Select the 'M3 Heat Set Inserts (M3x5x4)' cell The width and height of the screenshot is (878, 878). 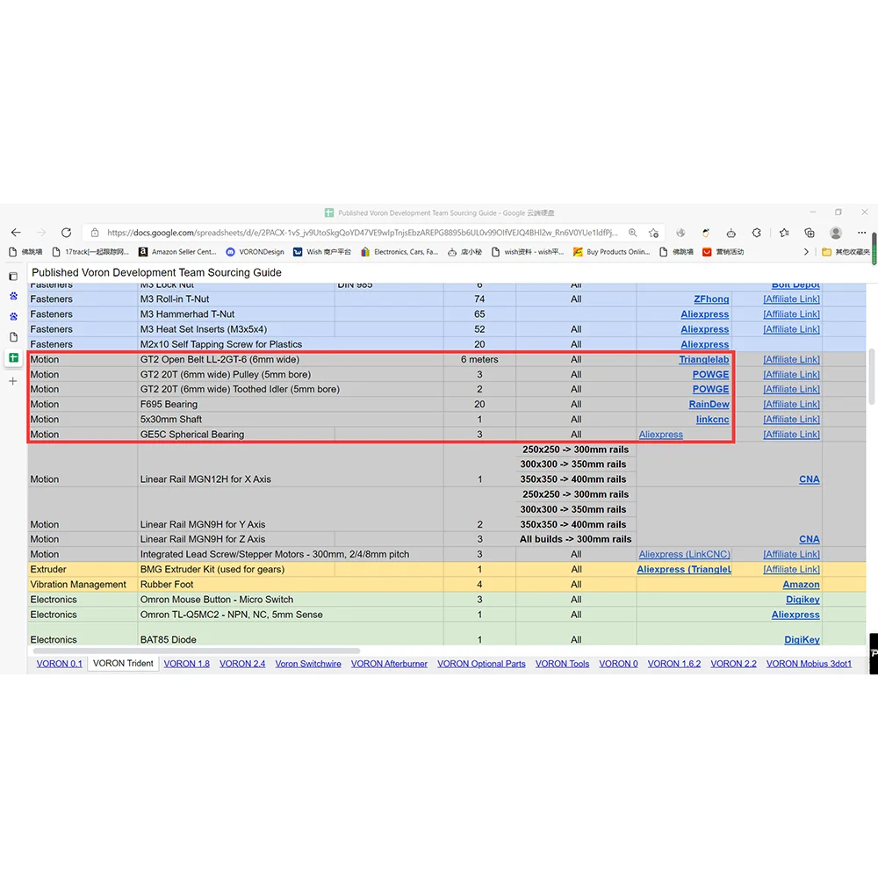point(235,329)
